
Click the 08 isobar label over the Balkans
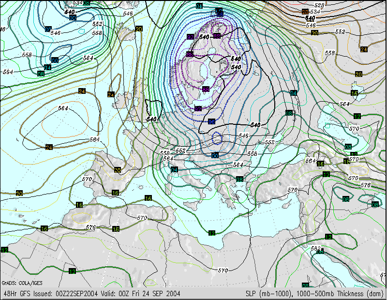(239, 180)
